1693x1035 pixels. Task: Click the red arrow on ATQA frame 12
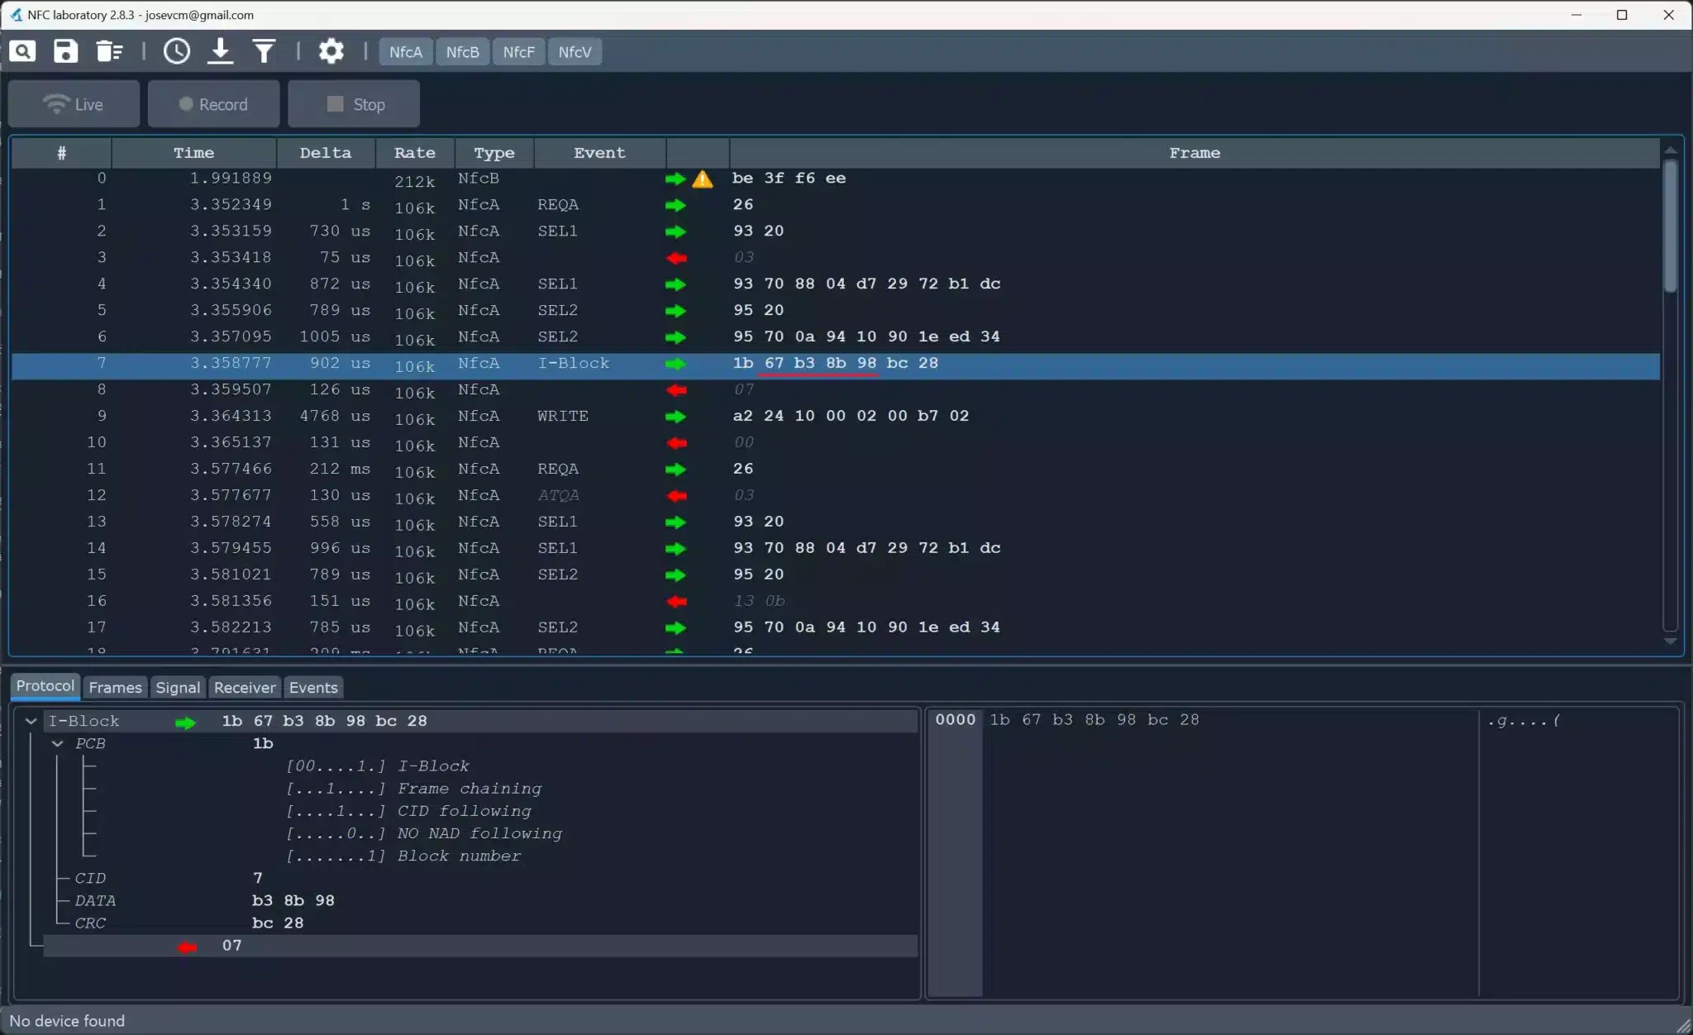click(676, 496)
